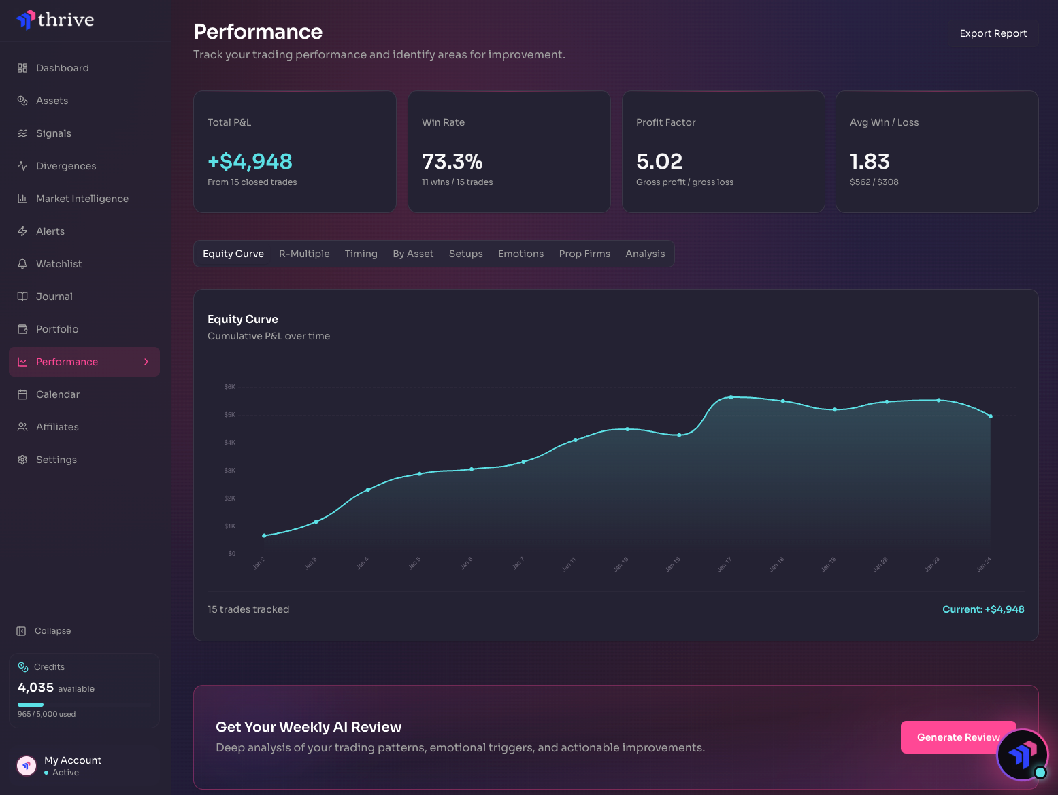This screenshot has width=1058, height=795.
Task: Open Market Intelligence from the sidebar
Action: (x=22, y=198)
